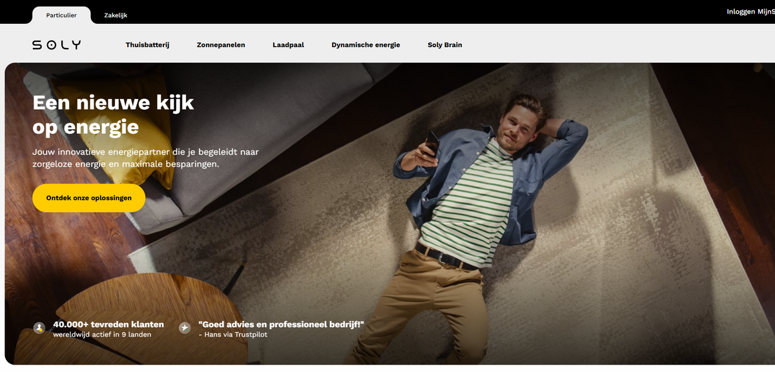The height and width of the screenshot is (380, 775).
Task: Click the hero description paragraph text
Action: click(145, 158)
